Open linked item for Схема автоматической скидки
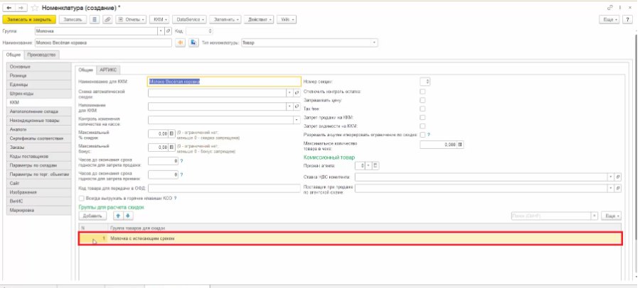The width and height of the screenshot is (640, 288). [x=297, y=93]
